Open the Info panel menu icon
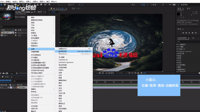 pos(183,9)
